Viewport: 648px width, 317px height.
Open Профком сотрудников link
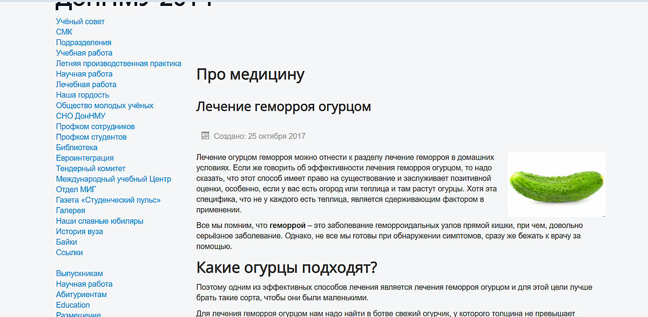96,127
